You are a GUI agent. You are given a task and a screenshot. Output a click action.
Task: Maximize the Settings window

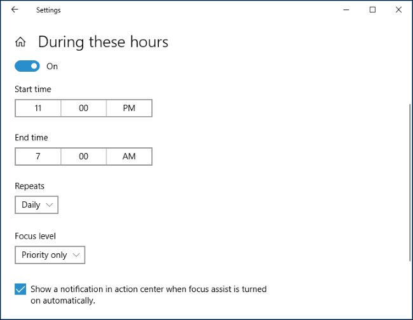coord(373,10)
